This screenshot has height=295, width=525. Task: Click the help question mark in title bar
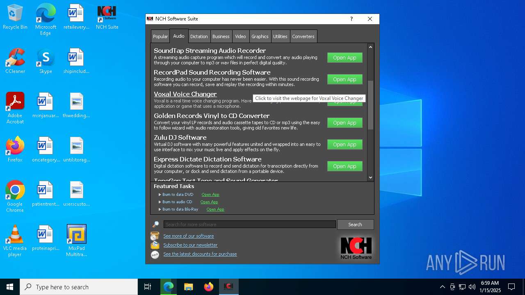[351, 19]
